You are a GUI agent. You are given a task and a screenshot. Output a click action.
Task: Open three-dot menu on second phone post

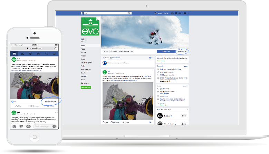pyautogui.click(x=56, y=112)
